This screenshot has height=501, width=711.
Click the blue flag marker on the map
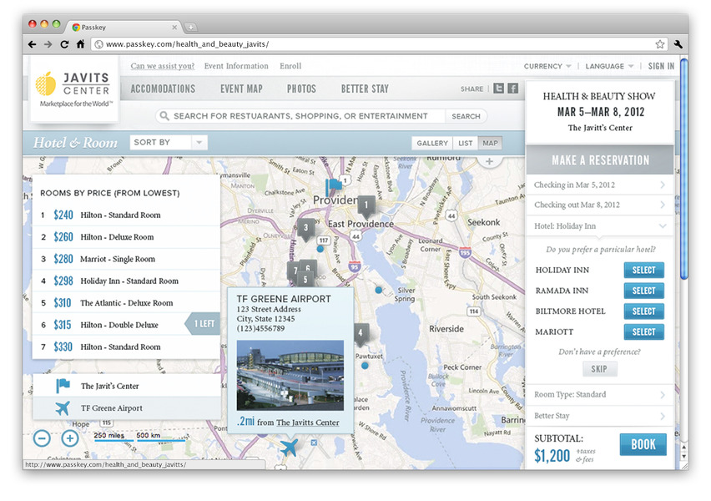click(x=333, y=186)
